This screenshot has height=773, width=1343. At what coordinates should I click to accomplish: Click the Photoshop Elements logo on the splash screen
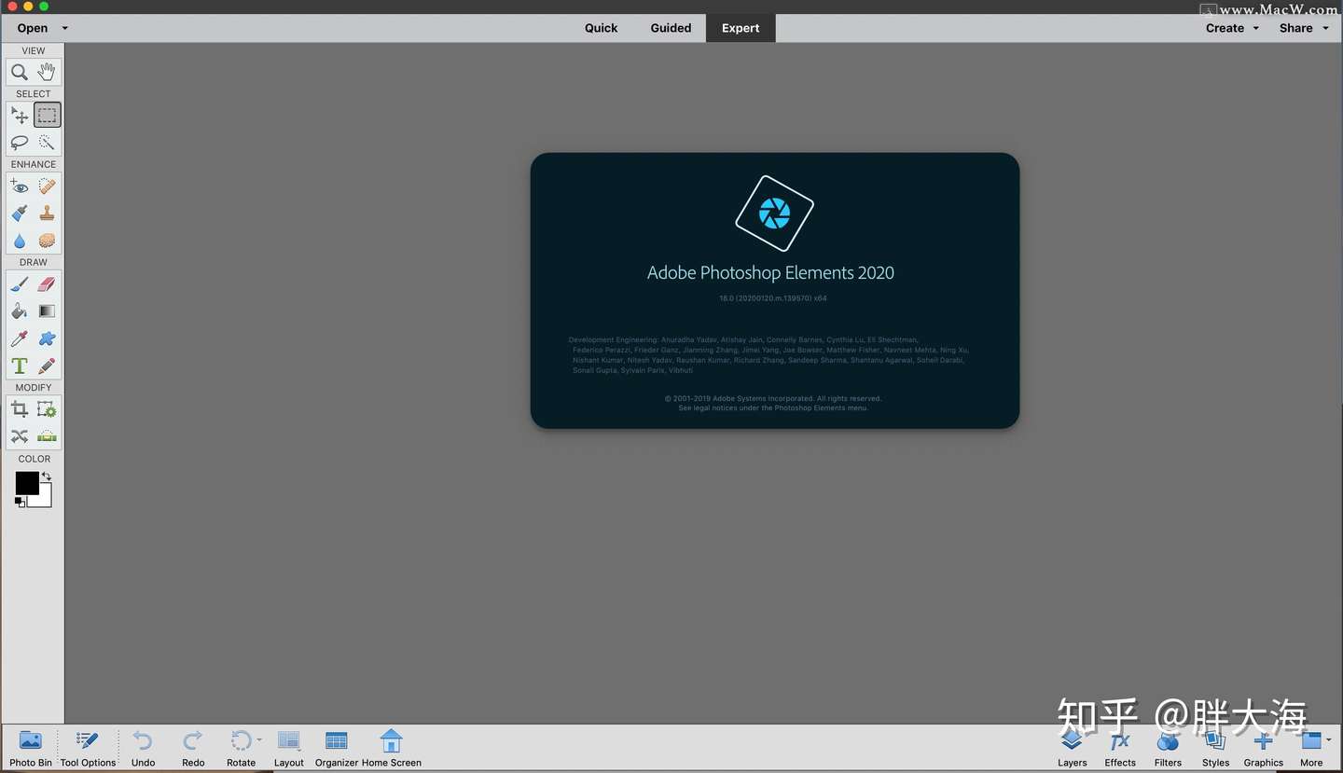(x=774, y=214)
